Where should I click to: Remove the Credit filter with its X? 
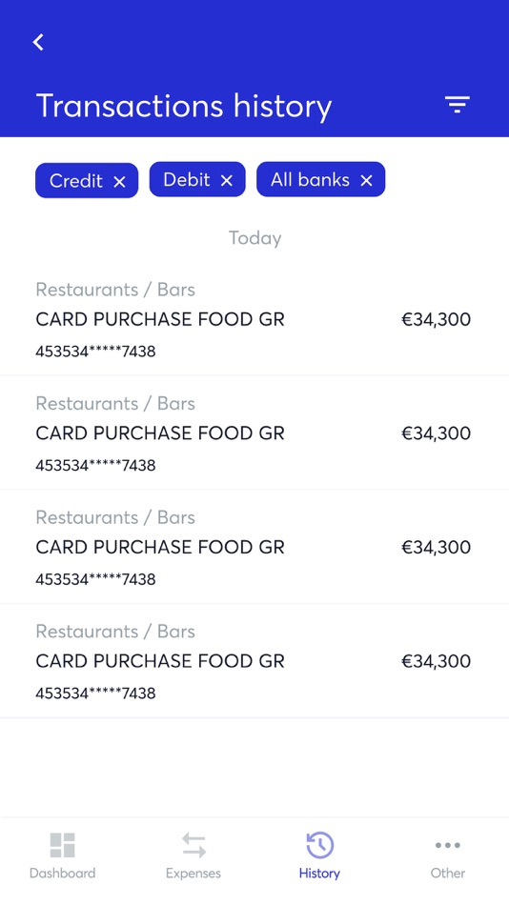click(119, 182)
